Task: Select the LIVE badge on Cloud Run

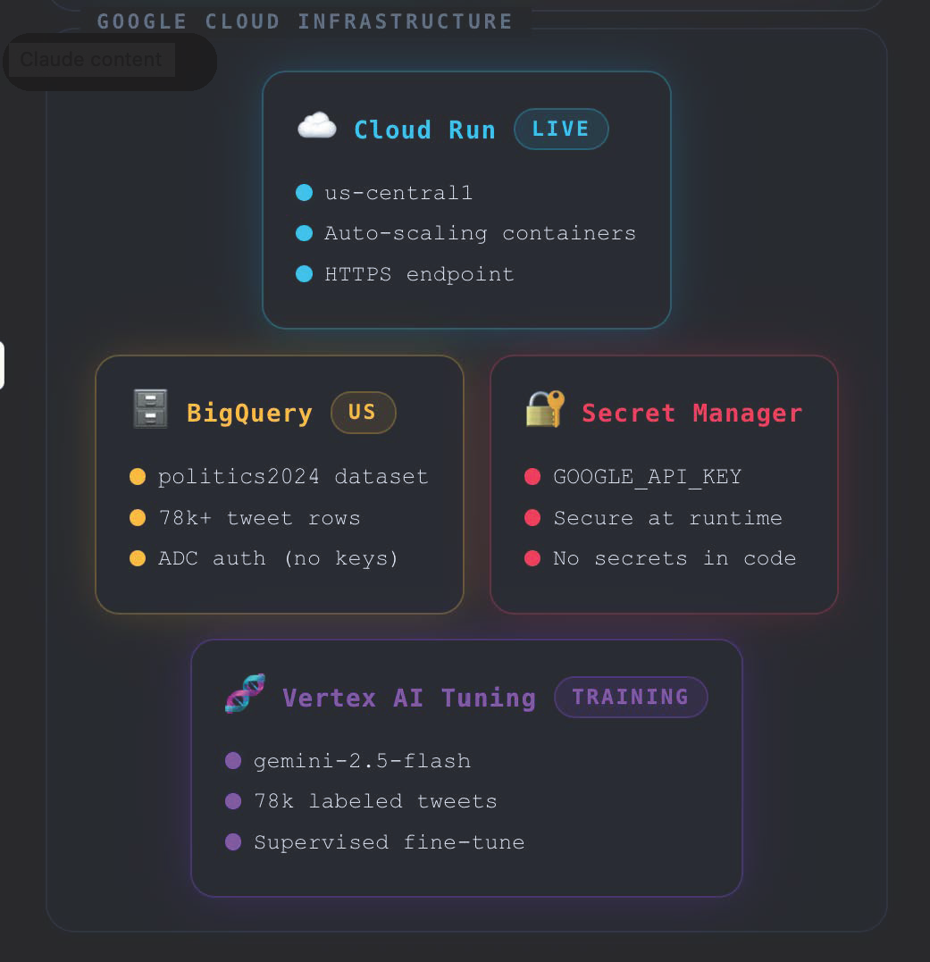Action: [x=561, y=129]
